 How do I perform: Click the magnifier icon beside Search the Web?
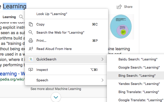pyautogui.click(x=31, y=32)
